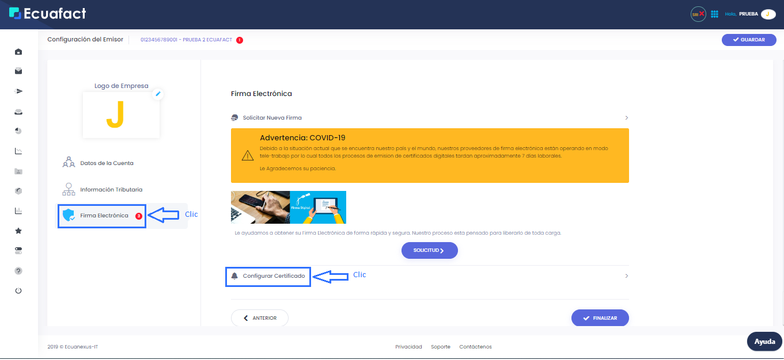
Task: Expand Configurar Certificado using its chevron
Action: 626,275
